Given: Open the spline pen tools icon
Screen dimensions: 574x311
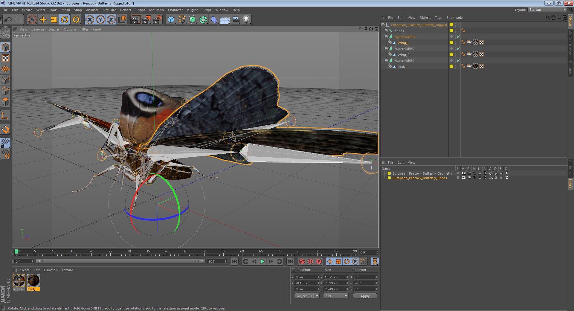Looking at the screenshot, I should pos(182,20).
